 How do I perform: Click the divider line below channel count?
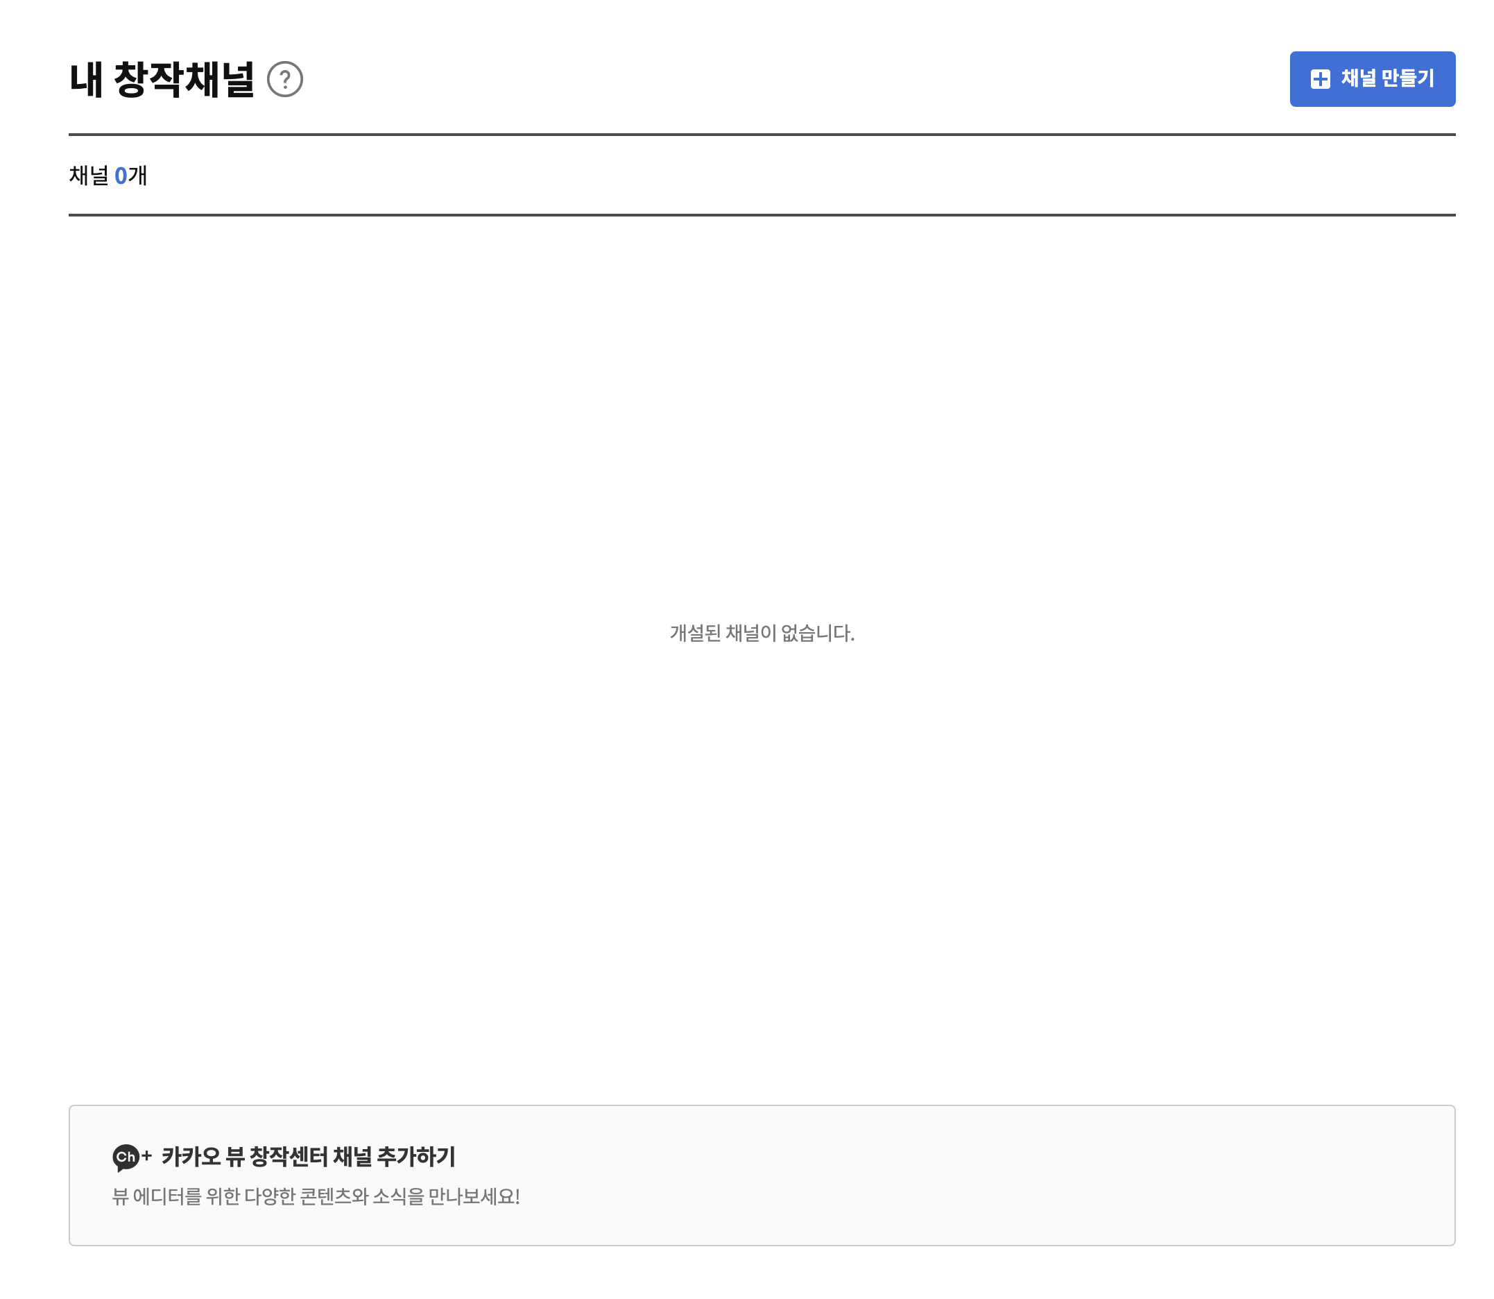[762, 214]
